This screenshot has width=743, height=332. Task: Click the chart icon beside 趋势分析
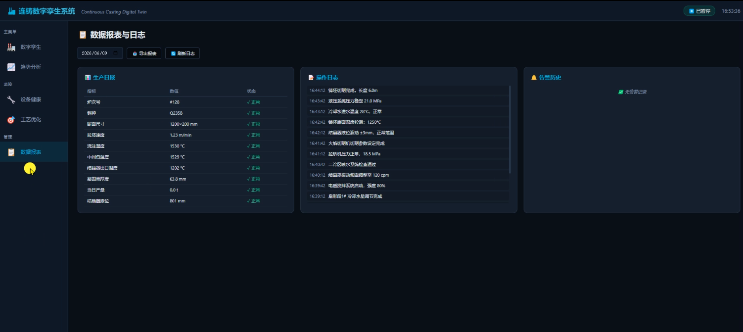[11, 67]
